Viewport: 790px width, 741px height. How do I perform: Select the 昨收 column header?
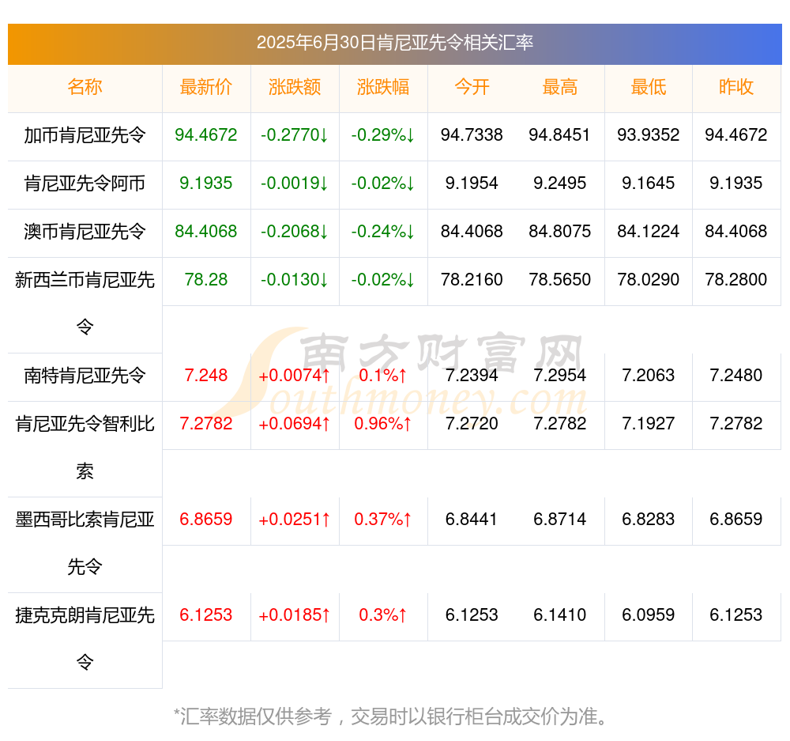click(736, 87)
